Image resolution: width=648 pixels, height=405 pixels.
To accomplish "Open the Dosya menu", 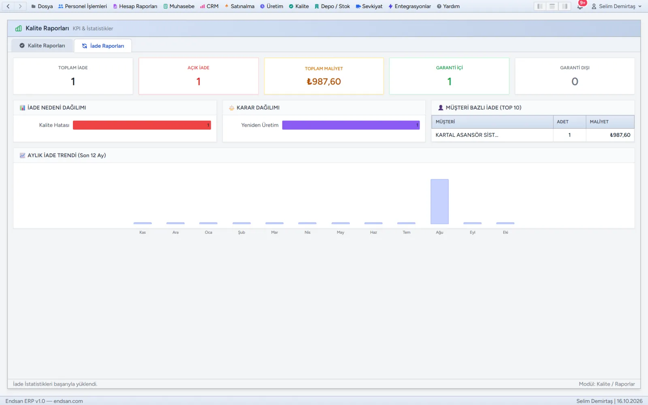I will pos(42,6).
